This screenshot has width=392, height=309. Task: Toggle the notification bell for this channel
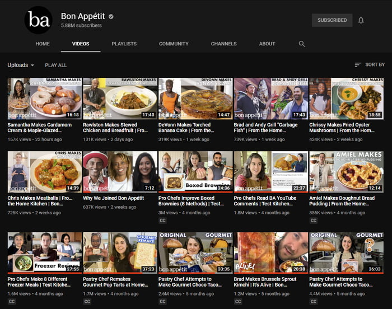tap(361, 20)
